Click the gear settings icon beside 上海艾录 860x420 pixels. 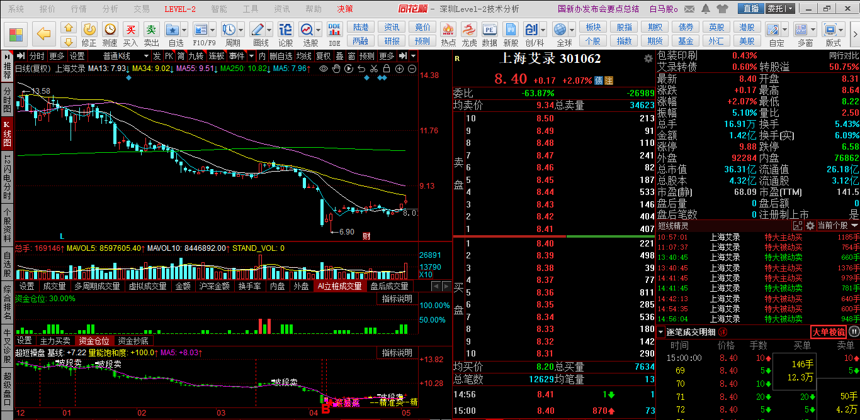[648, 58]
